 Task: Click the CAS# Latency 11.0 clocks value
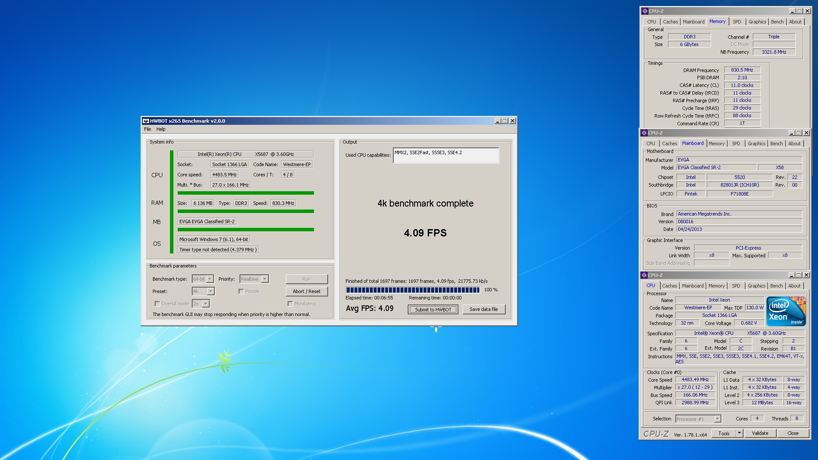tap(742, 85)
